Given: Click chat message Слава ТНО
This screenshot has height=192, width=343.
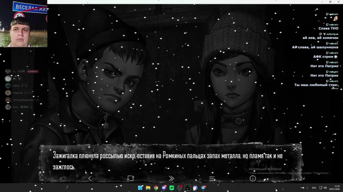Looking at the screenshot, I should coord(328,29).
